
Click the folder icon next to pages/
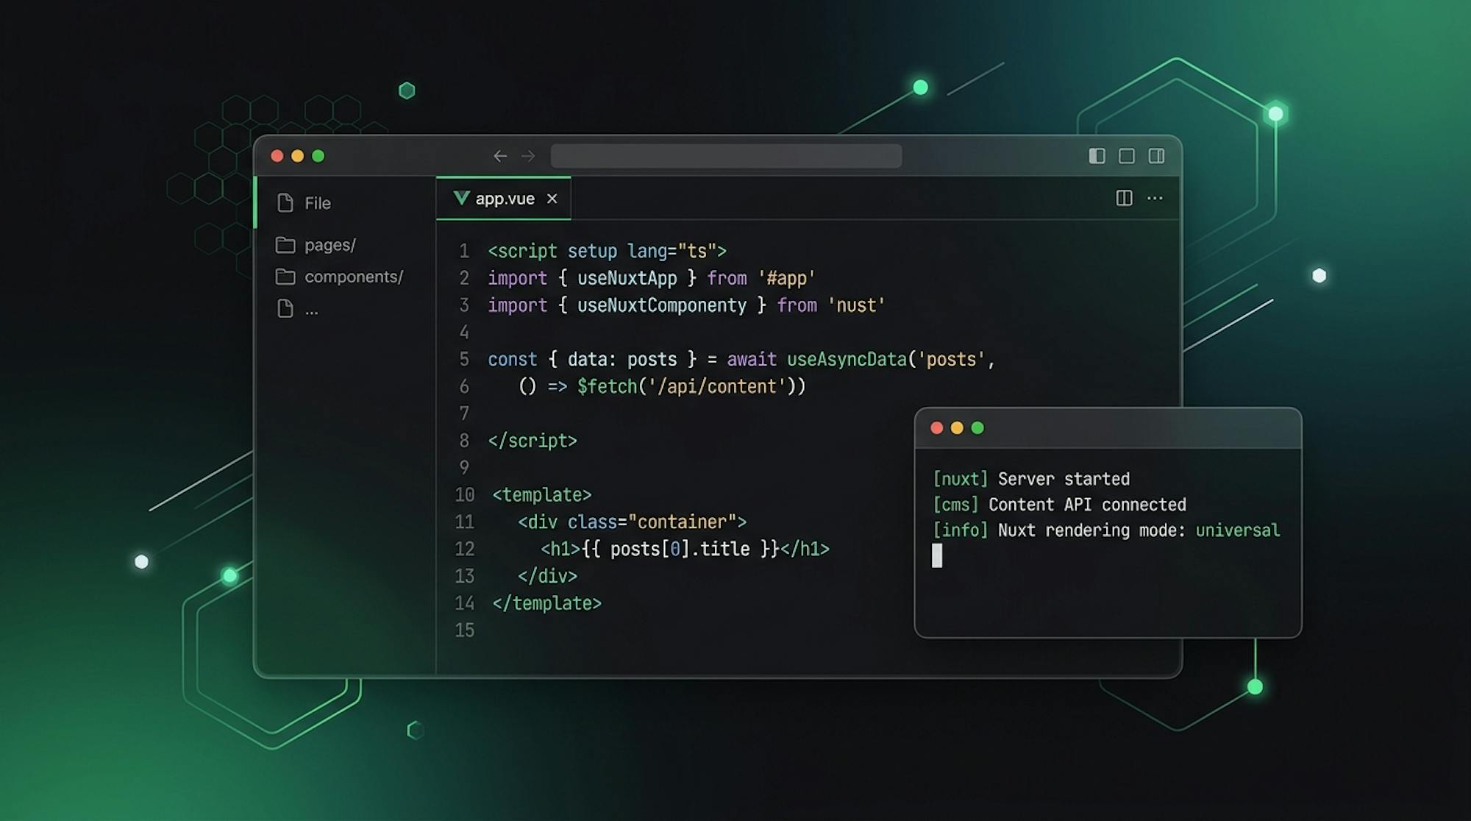(286, 245)
